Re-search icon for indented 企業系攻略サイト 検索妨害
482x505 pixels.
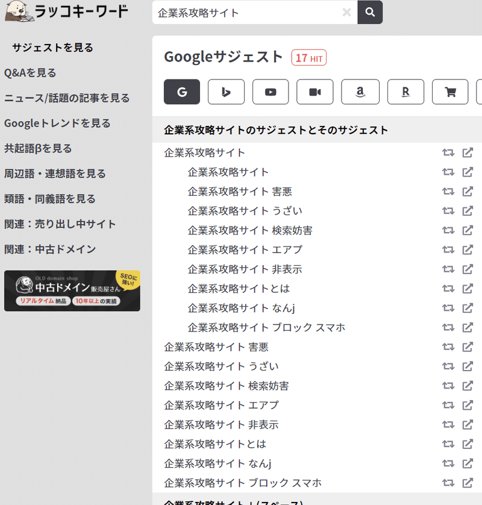tap(448, 231)
